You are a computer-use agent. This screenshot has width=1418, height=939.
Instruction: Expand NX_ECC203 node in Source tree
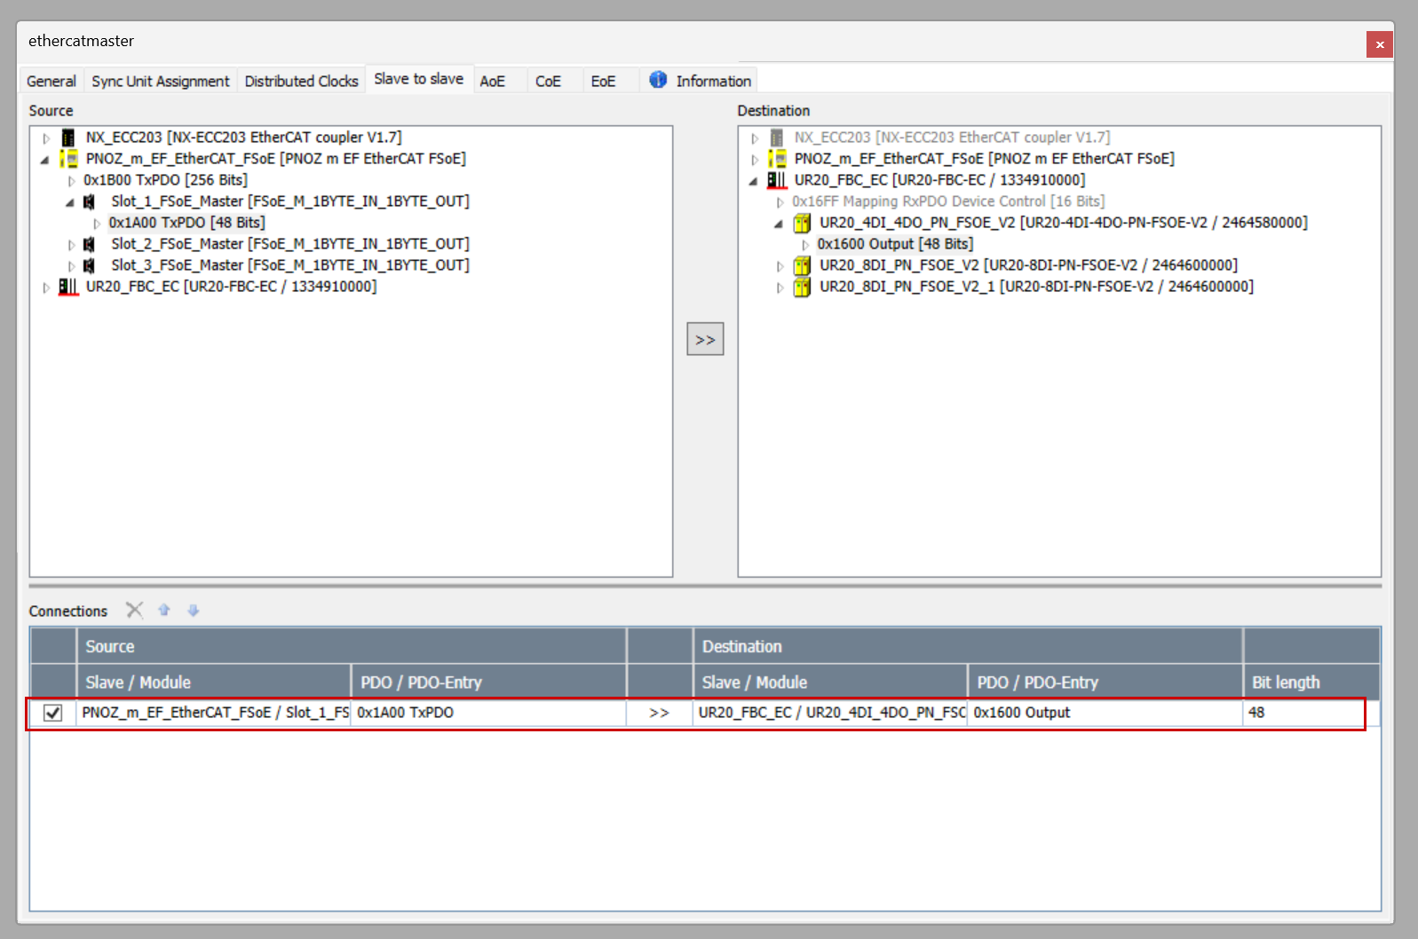coord(46,138)
